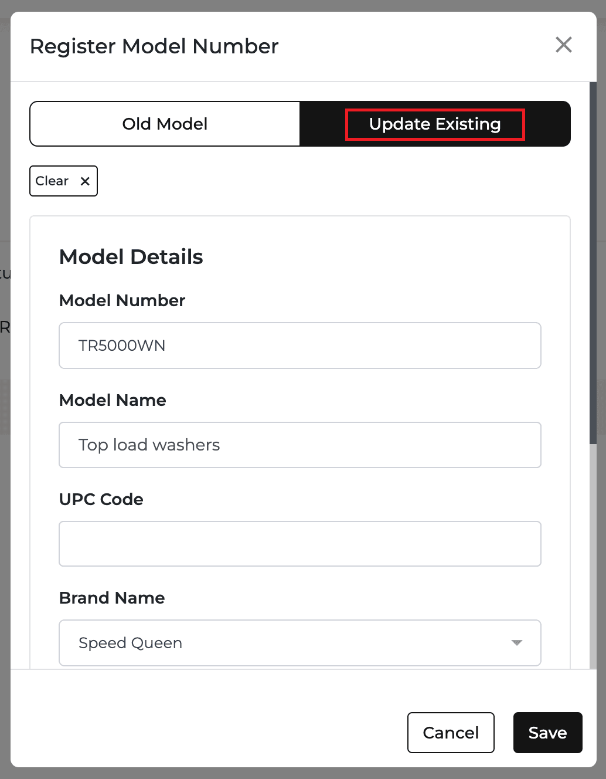Switch to the Old Model tab

(165, 124)
